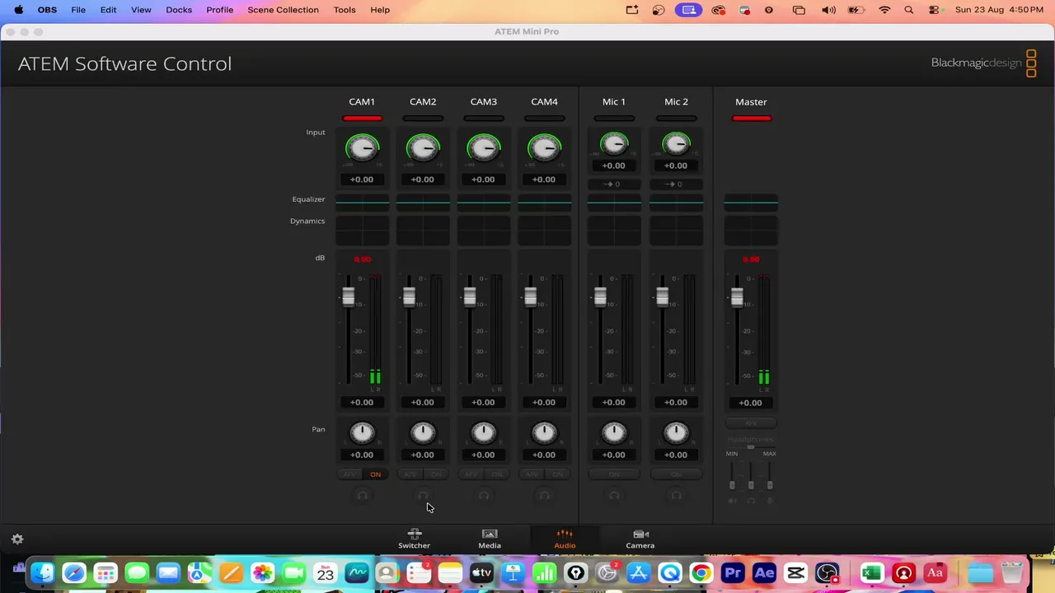1055x593 pixels.
Task: Toggle the Master AFV button
Action: [x=751, y=423]
